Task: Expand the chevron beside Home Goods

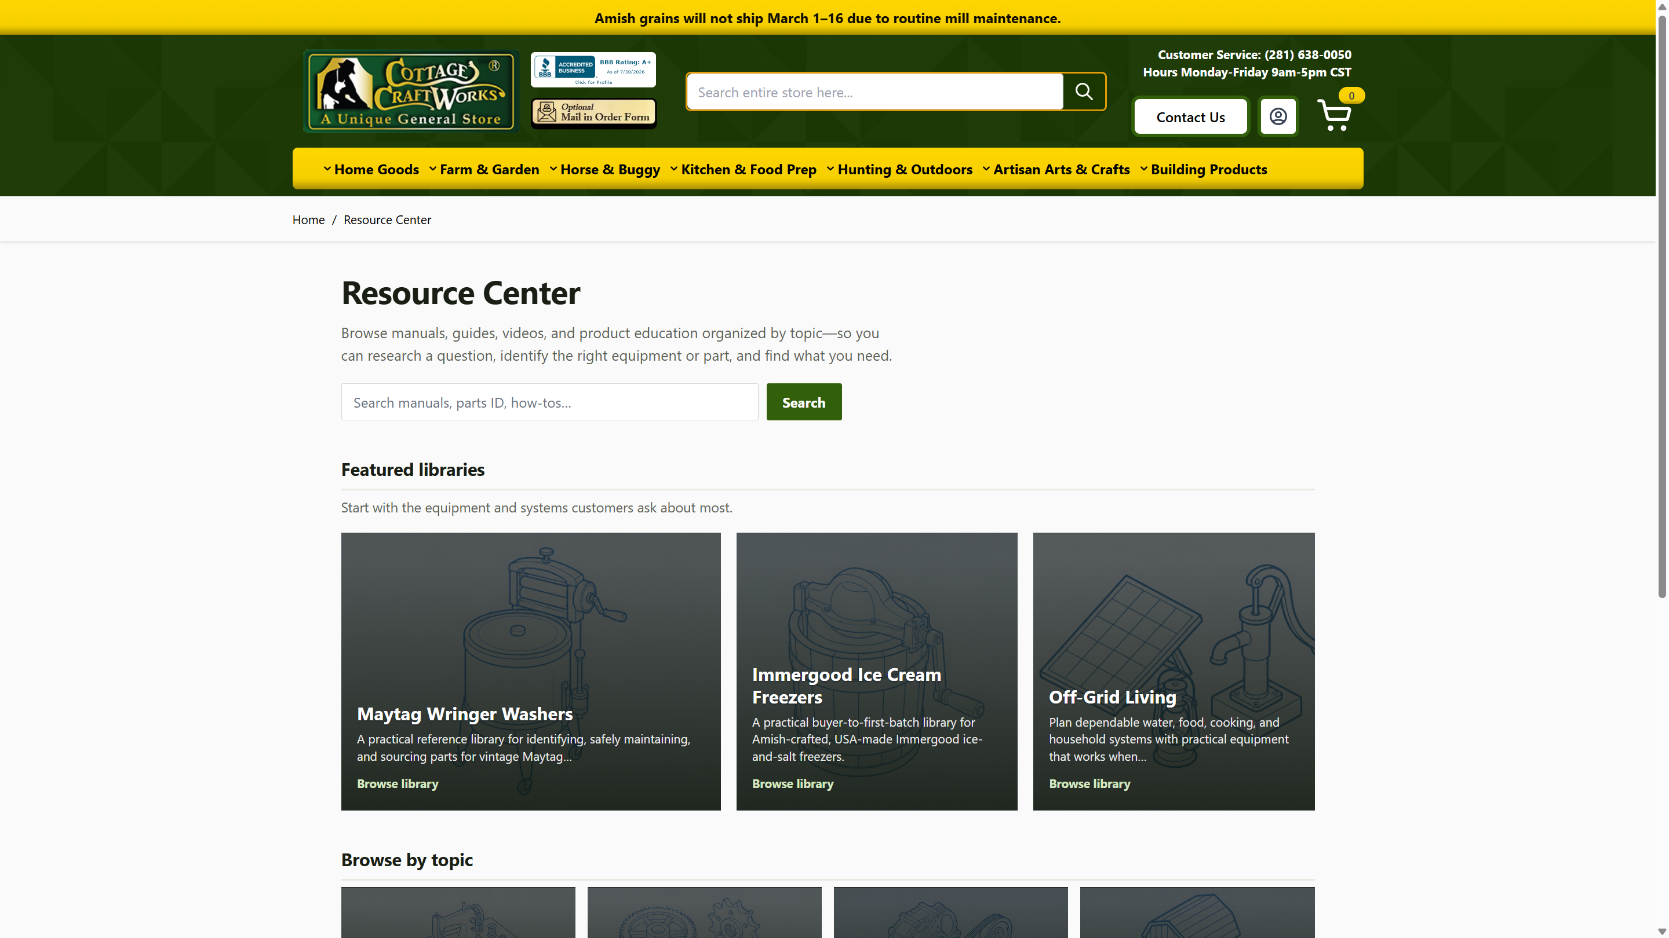Action: click(327, 169)
